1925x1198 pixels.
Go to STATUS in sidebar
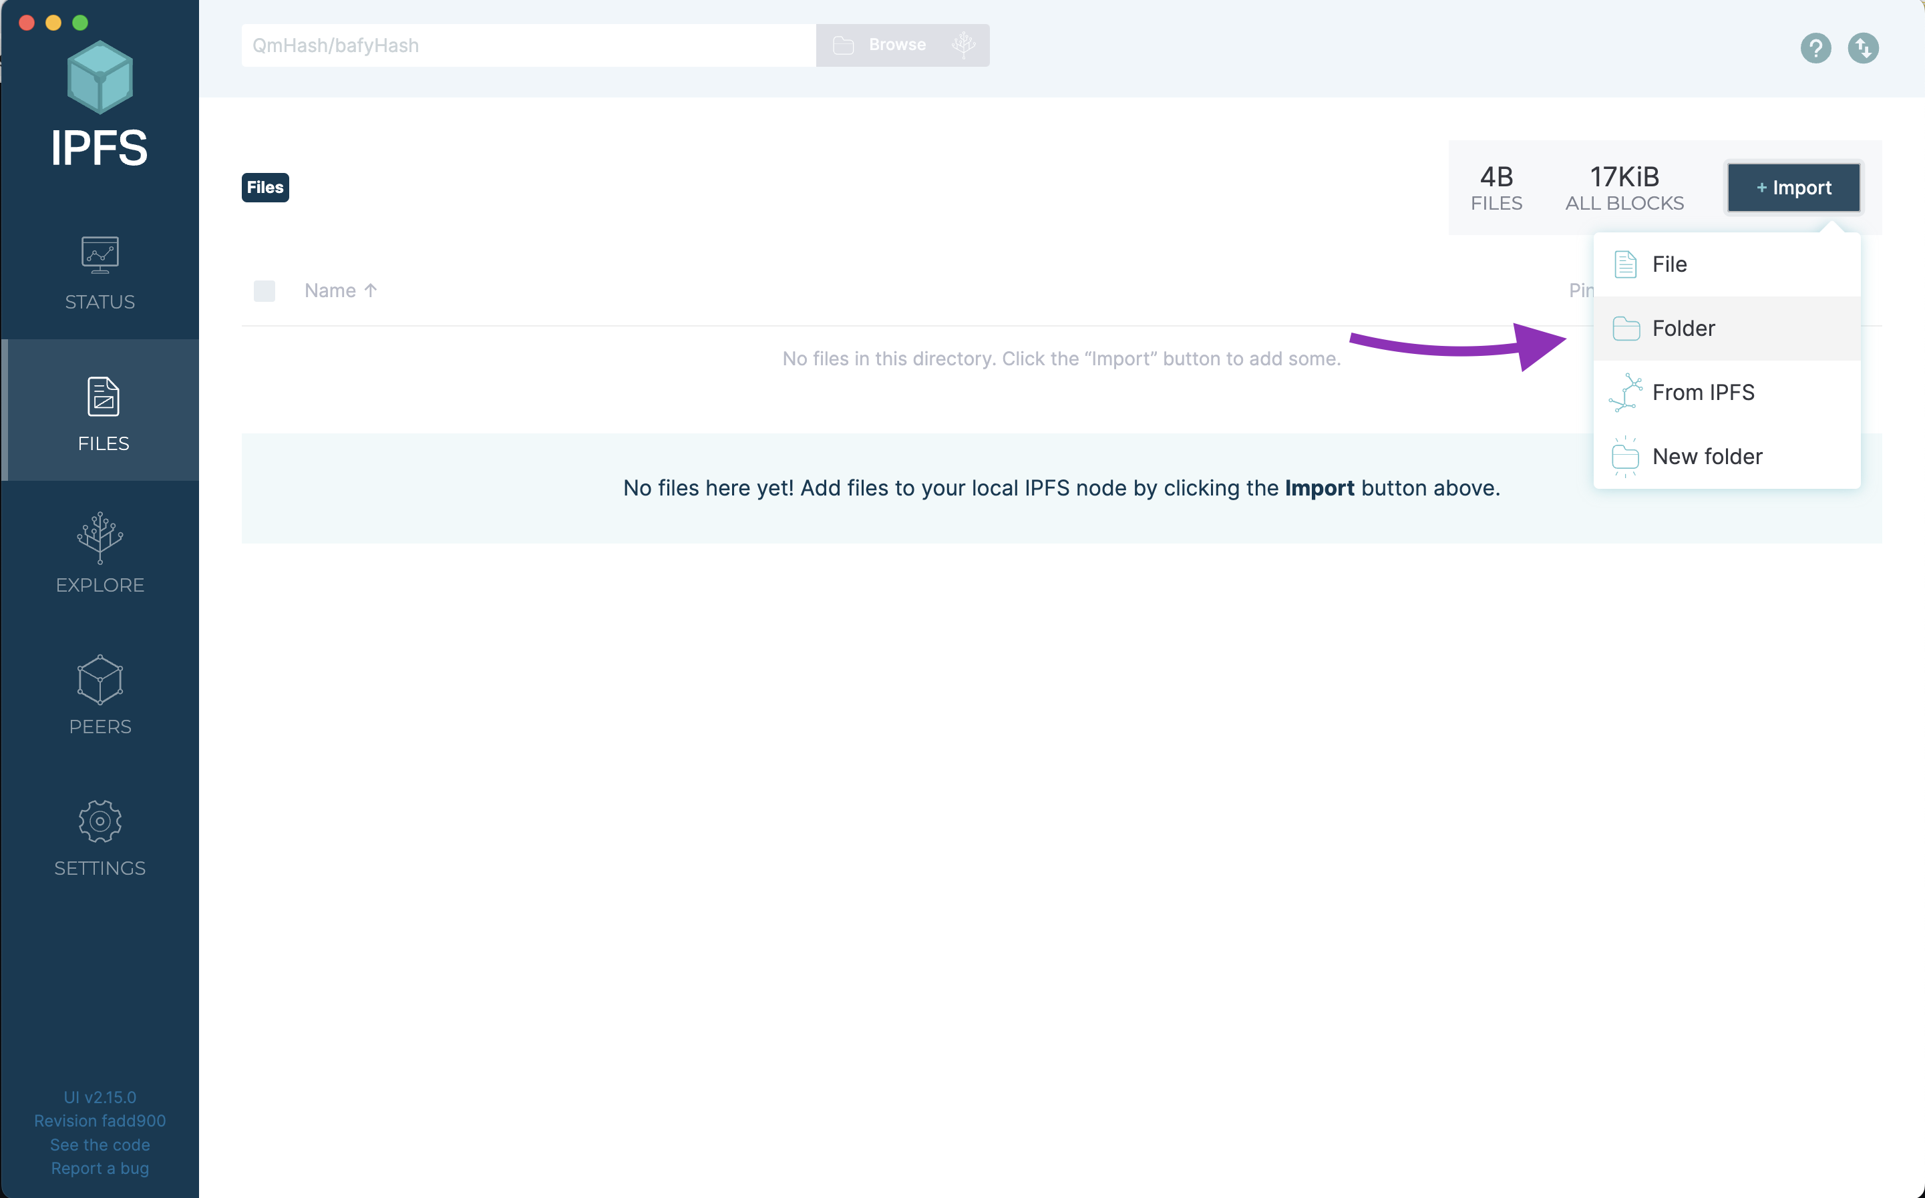pos(100,269)
